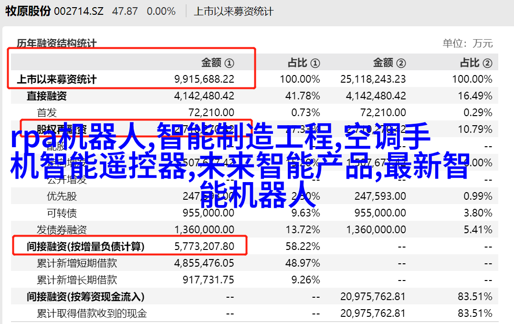The width and height of the screenshot is (514, 324).
Task: Click the 历年融资结构统计 section heading
Action: pyautogui.click(x=57, y=43)
